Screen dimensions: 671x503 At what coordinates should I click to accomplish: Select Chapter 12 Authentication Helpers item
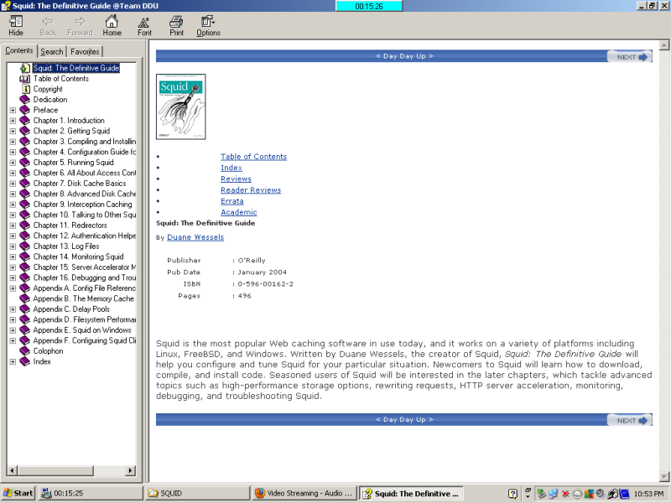[85, 236]
